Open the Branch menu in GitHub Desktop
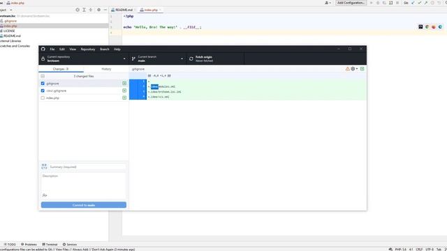Viewport: 447px width, 251px height. [104, 50]
